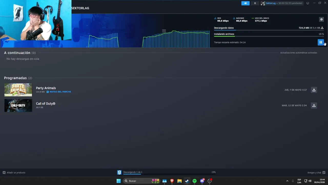Image resolution: width=328 pixels, height=185 pixels.
Task: Click the Programadas heading
Action: click(15, 78)
